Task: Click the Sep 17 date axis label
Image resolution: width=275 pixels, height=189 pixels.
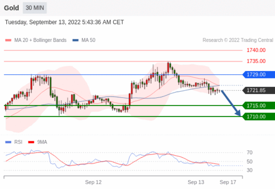Action: (228, 182)
